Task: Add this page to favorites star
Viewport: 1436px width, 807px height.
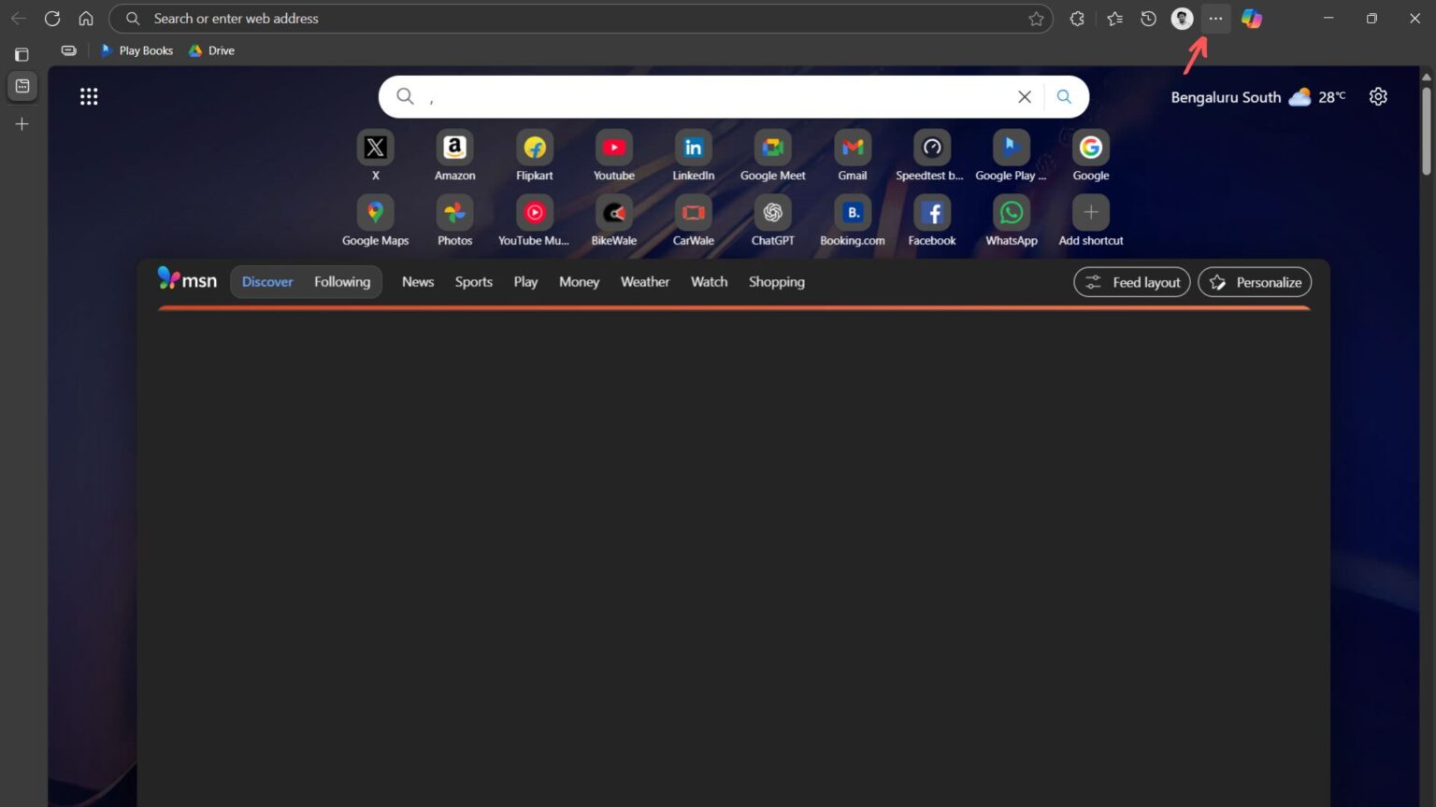Action: click(1036, 19)
